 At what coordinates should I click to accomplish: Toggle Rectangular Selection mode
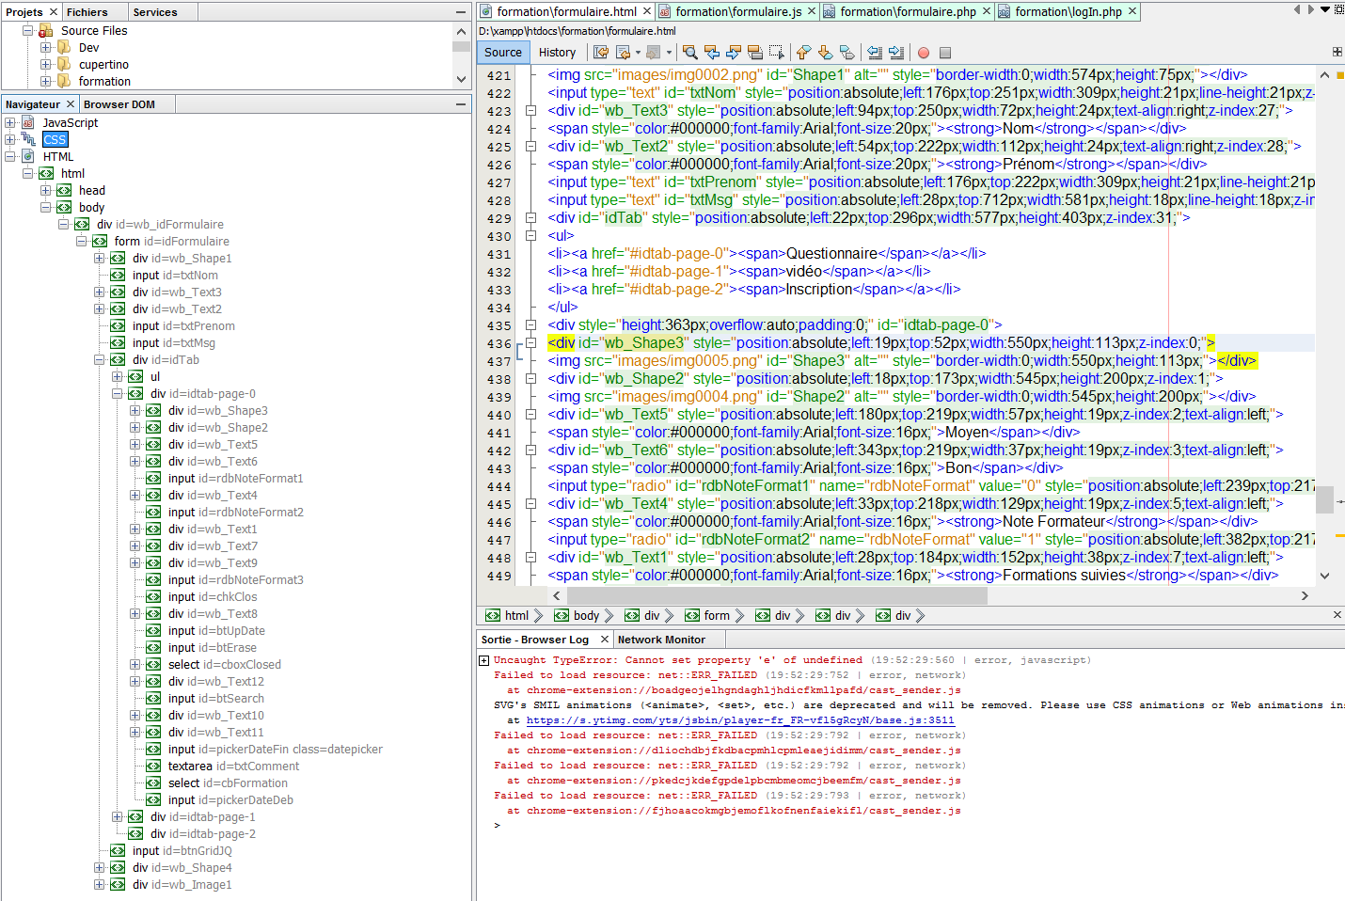pos(776,53)
